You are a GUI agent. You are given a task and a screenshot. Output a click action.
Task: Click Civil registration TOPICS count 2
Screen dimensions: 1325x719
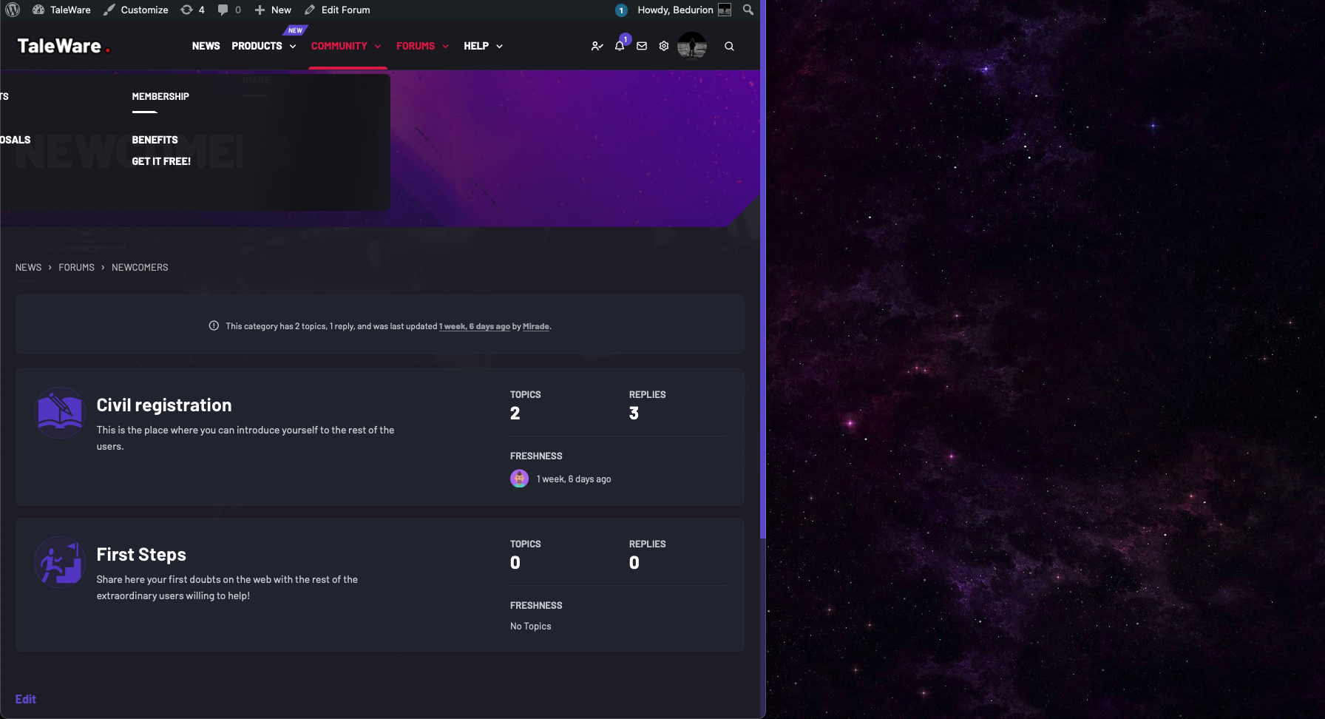coord(515,413)
